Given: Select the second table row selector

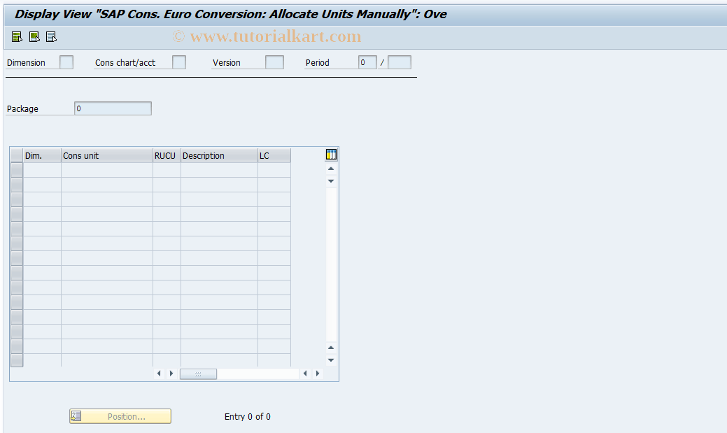Looking at the screenshot, I should point(16,184).
